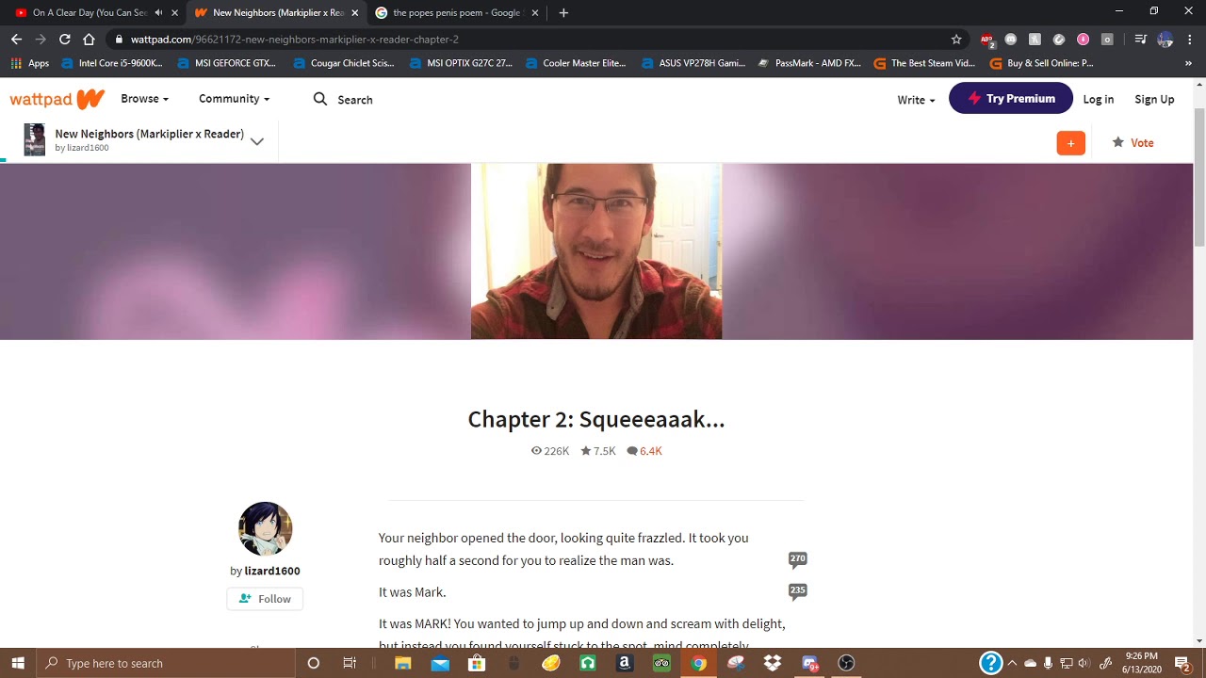Open the 235 inline comments bubble
The image size is (1206, 678).
coord(798,591)
